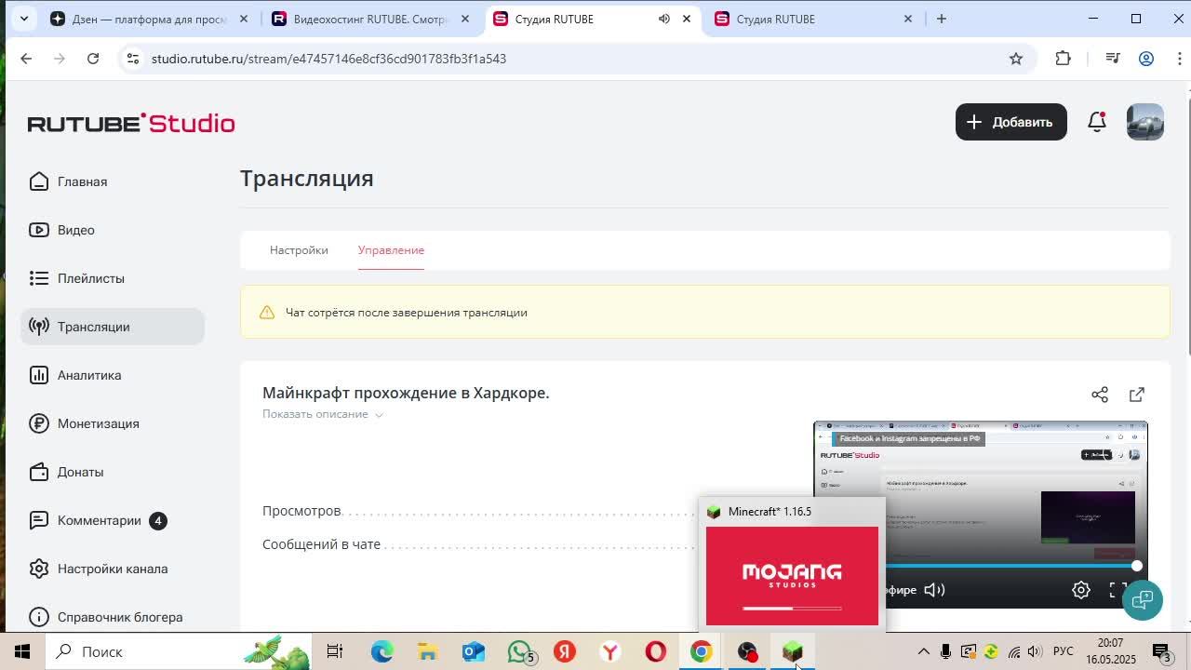Open the user avatar menu
This screenshot has height=670, width=1191.
coord(1145,122)
